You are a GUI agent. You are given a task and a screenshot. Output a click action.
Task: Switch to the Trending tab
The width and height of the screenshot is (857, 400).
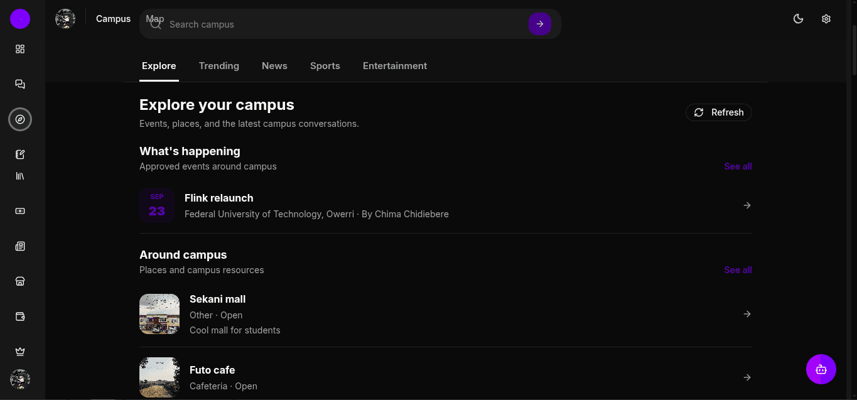tap(219, 66)
